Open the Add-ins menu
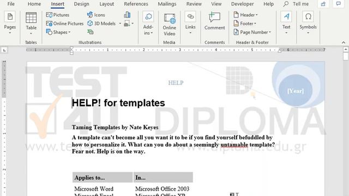 pyautogui.click(x=148, y=23)
